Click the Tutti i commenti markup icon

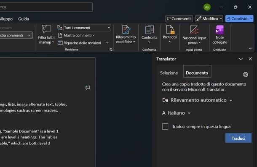[60, 28]
